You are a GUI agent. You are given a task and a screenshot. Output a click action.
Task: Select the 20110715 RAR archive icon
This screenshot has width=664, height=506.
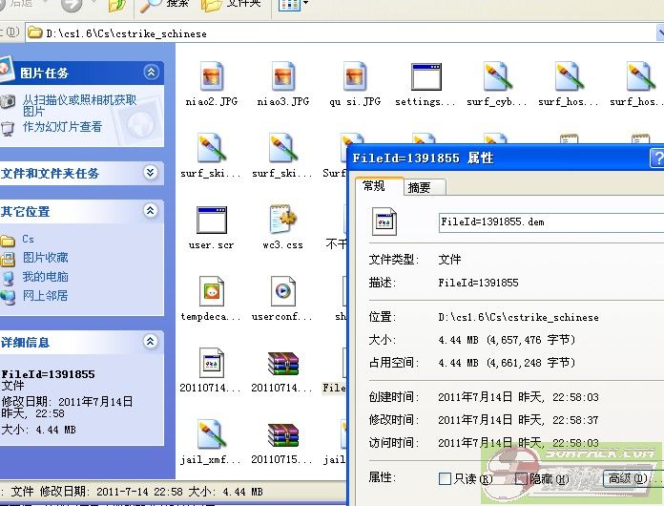[282, 434]
